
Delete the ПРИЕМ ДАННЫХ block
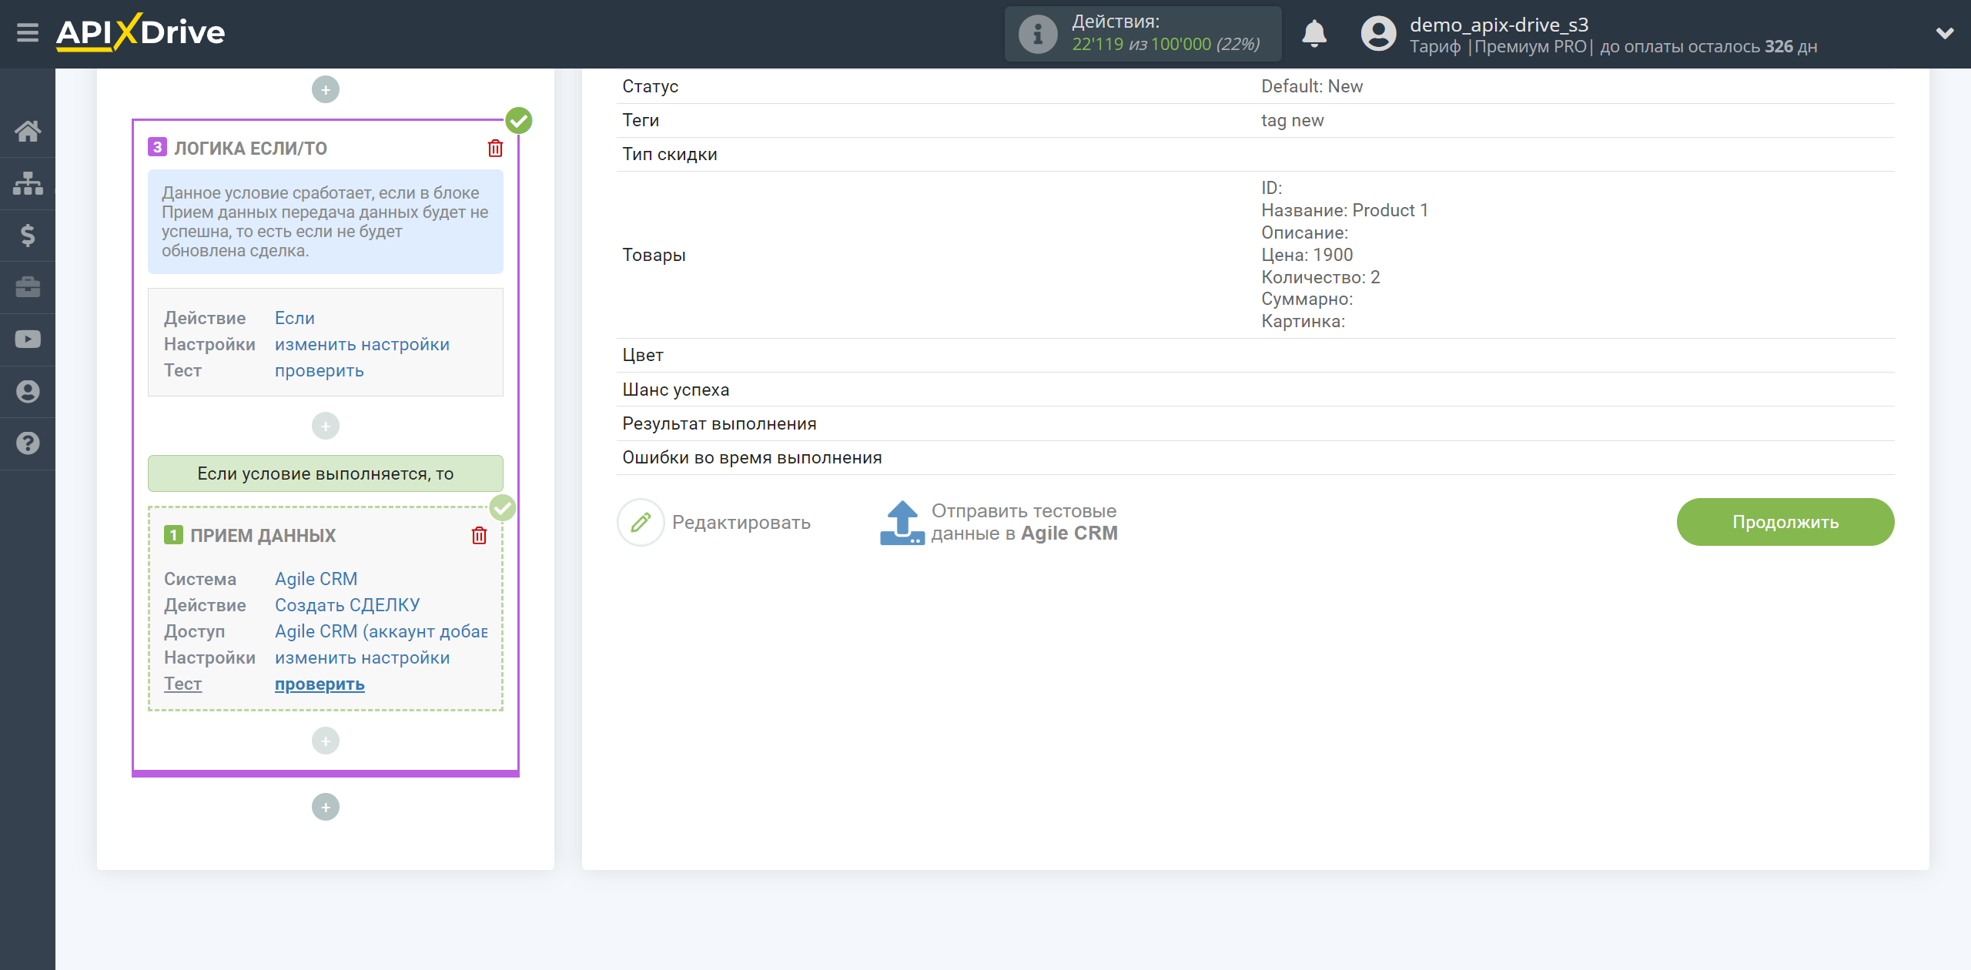[479, 535]
